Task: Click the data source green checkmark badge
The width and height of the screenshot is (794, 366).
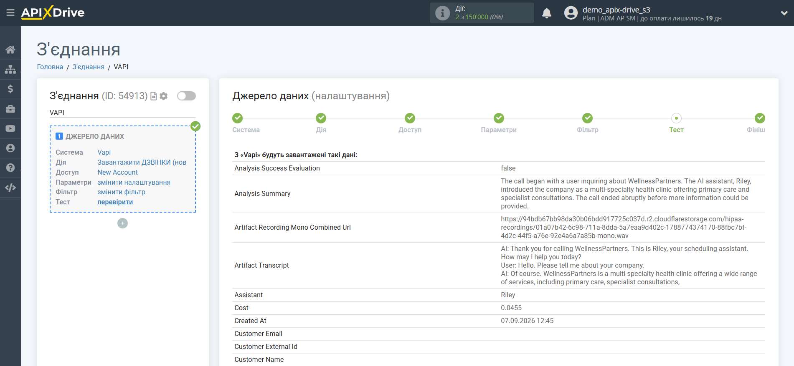Action: (x=195, y=126)
